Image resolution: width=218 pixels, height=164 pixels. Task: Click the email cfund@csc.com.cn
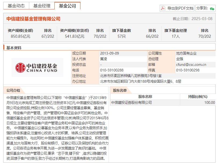point(191,64)
